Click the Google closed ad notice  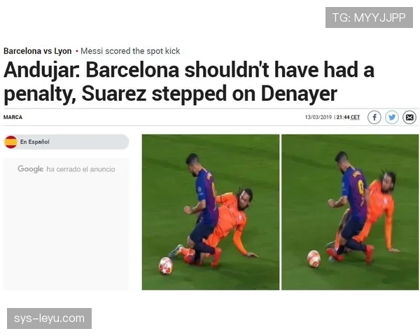click(x=66, y=169)
